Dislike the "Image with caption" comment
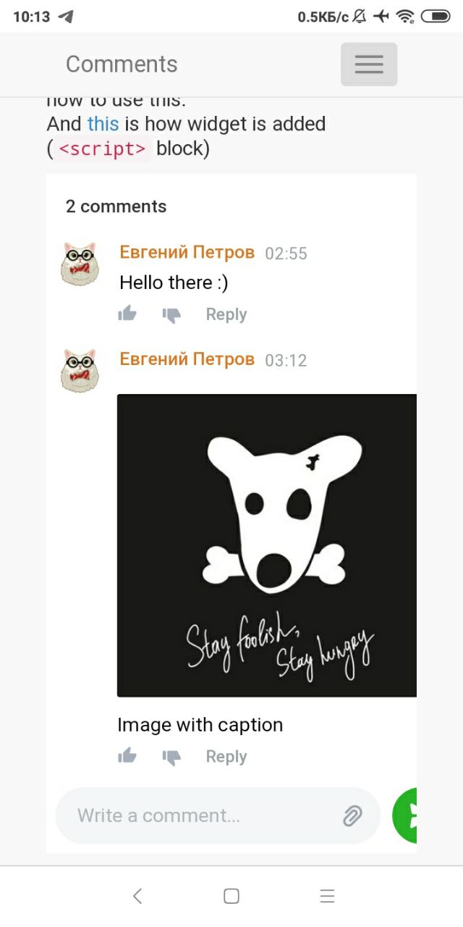463x927 pixels. (x=171, y=757)
